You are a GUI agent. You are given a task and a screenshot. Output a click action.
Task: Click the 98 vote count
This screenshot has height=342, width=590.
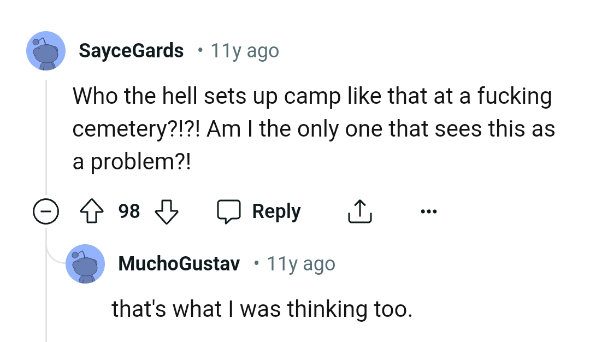[129, 211]
